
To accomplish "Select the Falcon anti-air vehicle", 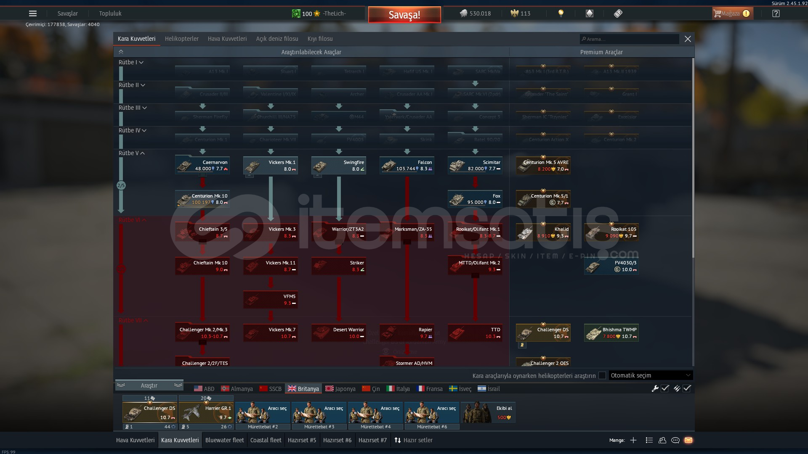I will tap(407, 165).
